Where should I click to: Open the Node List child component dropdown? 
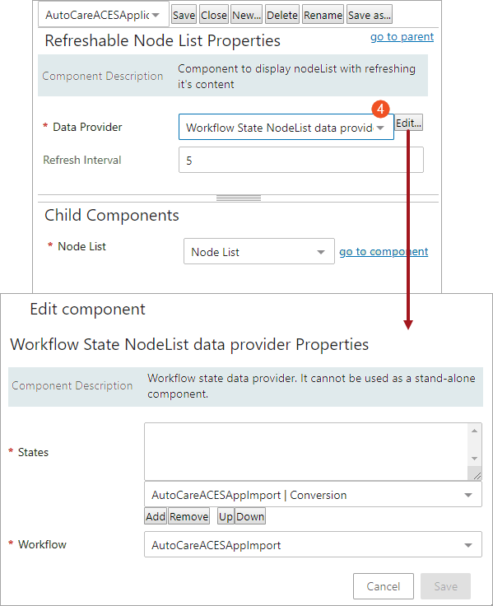coord(259,251)
